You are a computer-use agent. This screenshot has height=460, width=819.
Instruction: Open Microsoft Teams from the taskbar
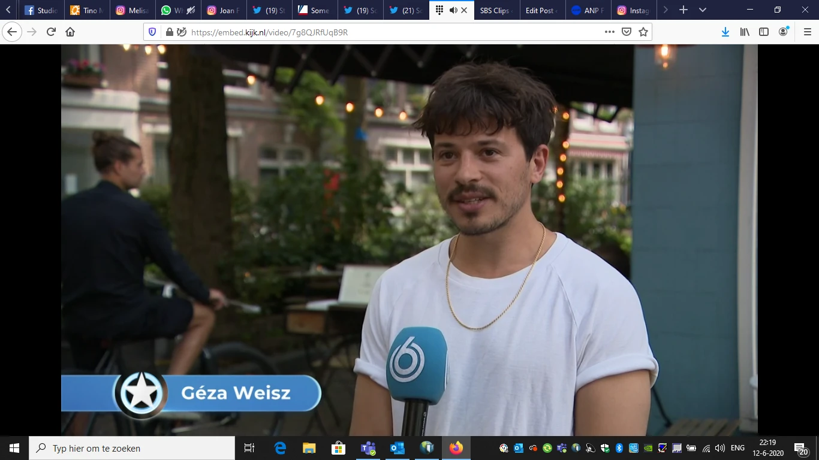(x=368, y=448)
